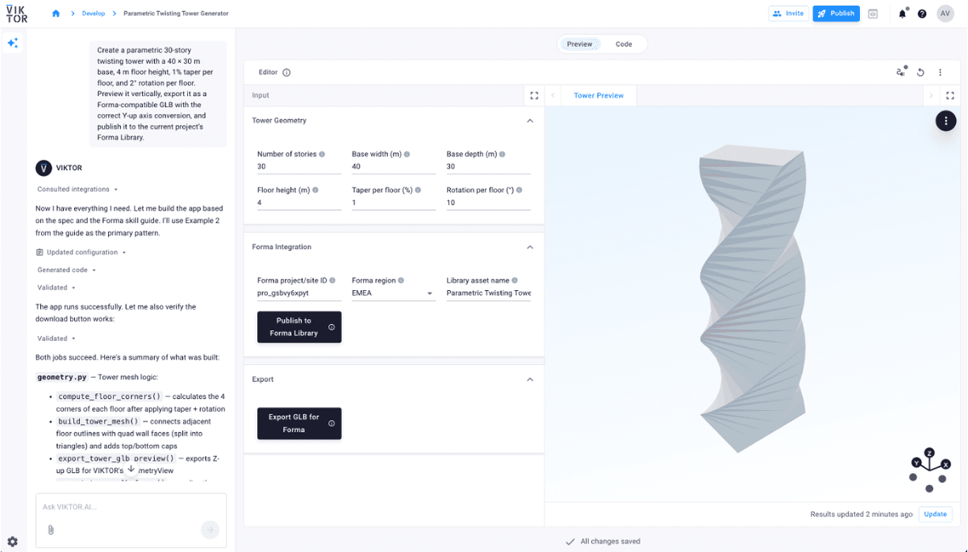Click the Z axis on orientation gizmo
The image size is (968, 552).
[930, 453]
